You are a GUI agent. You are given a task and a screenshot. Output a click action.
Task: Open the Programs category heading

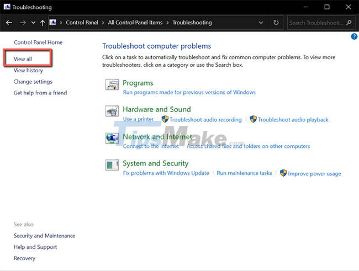click(x=138, y=83)
